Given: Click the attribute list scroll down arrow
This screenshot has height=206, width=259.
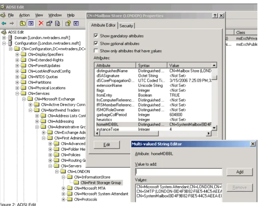Looking at the screenshot, I should [x=214, y=128].
